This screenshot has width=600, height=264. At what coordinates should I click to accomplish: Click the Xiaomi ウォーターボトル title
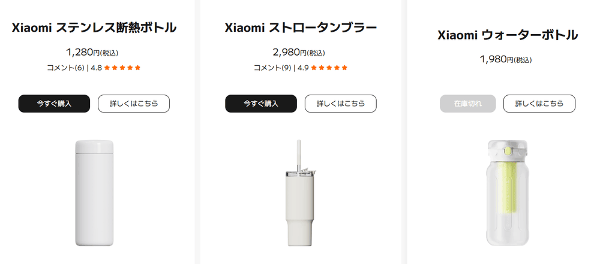point(508,35)
